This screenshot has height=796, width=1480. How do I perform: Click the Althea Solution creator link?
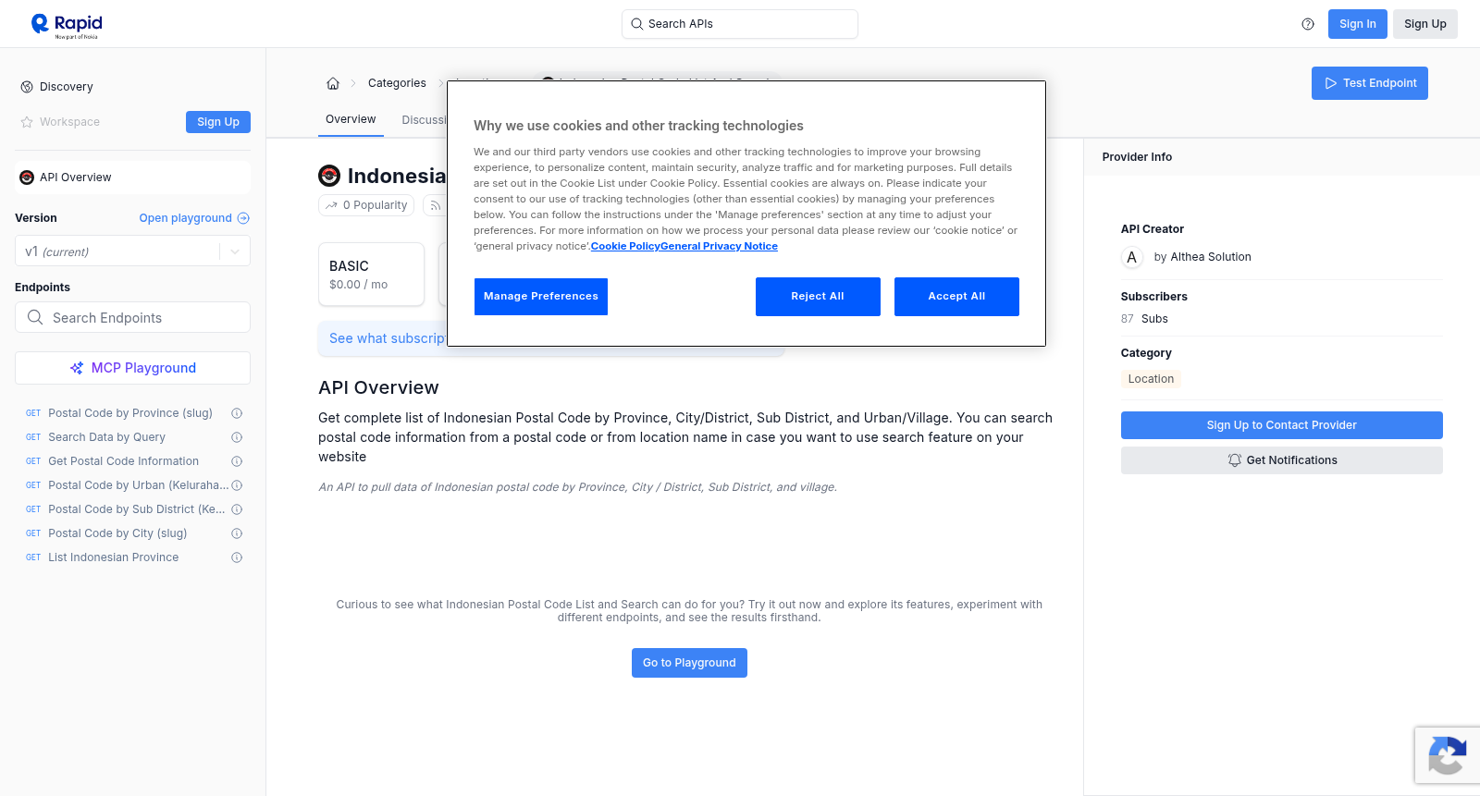coord(1211,257)
